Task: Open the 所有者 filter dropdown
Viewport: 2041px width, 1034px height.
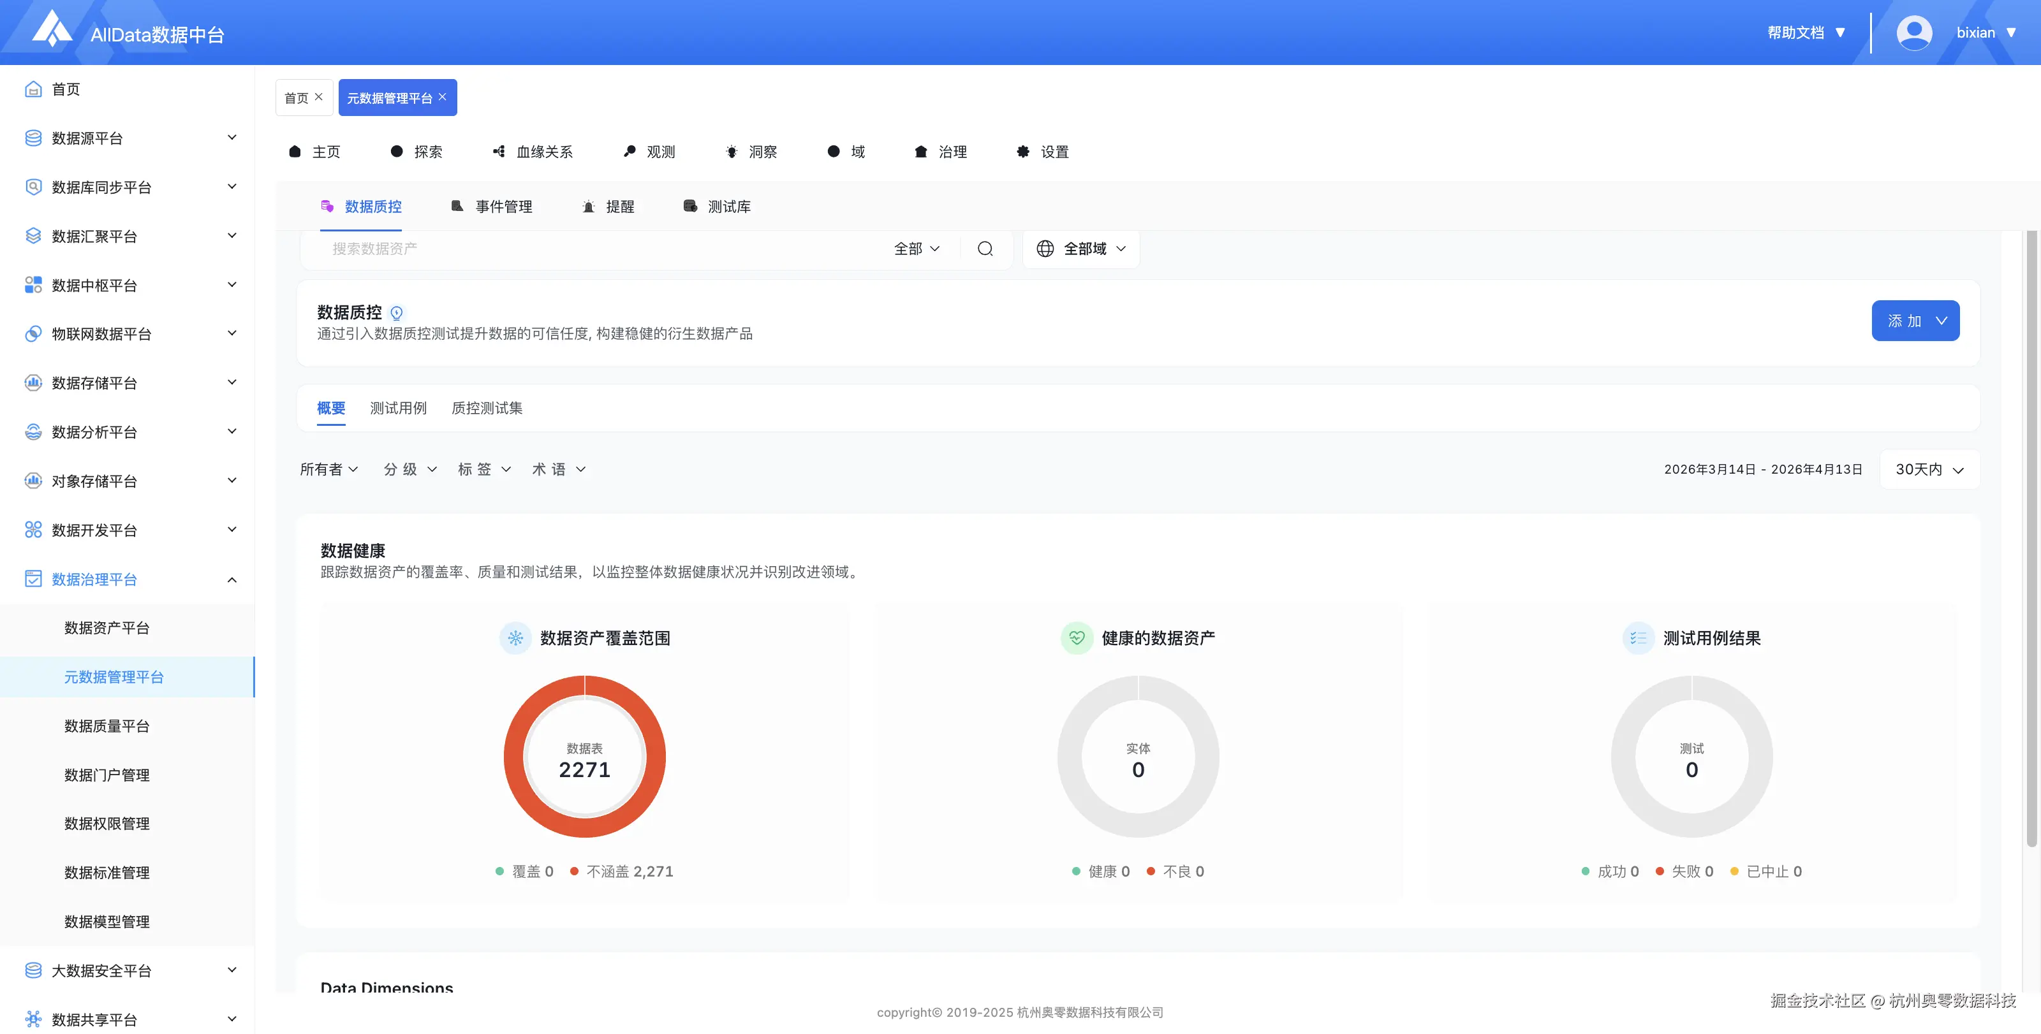Action: pyautogui.click(x=330, y=469)
